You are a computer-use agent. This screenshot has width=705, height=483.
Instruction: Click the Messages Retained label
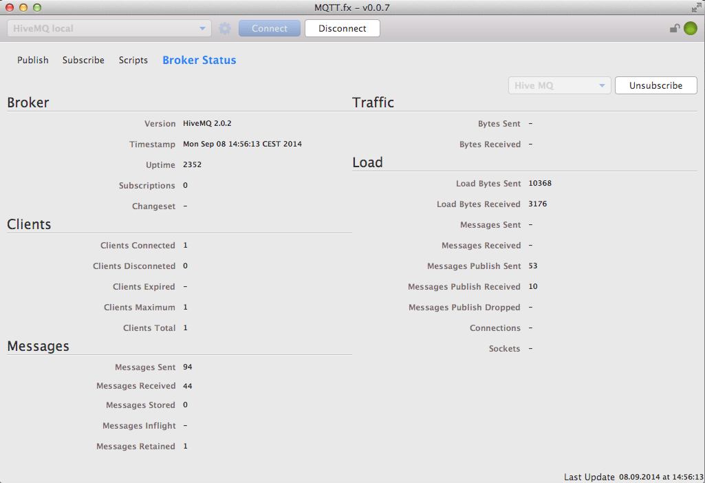tap(135, 446)
